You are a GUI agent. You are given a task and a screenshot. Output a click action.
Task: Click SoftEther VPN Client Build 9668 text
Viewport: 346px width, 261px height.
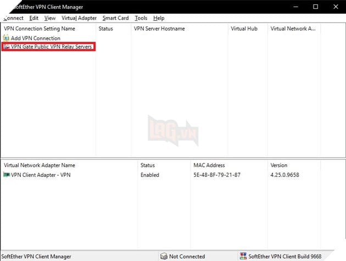click(x=285, y=257)
